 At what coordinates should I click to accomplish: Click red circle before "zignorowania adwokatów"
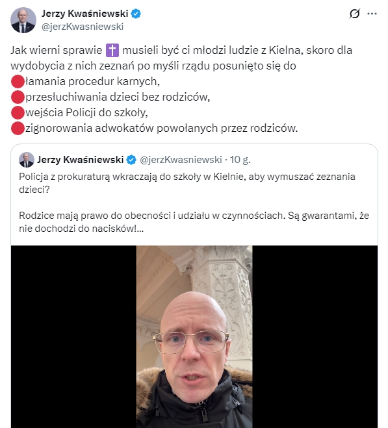click(x=18, y=129)
